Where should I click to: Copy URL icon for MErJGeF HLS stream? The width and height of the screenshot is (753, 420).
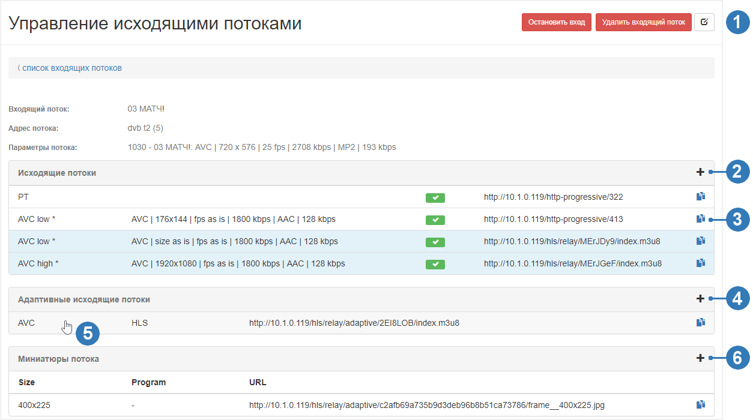click(700, 263)
